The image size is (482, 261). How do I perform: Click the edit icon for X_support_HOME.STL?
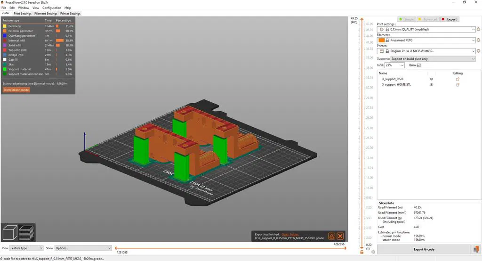click(x=458, y=85)
